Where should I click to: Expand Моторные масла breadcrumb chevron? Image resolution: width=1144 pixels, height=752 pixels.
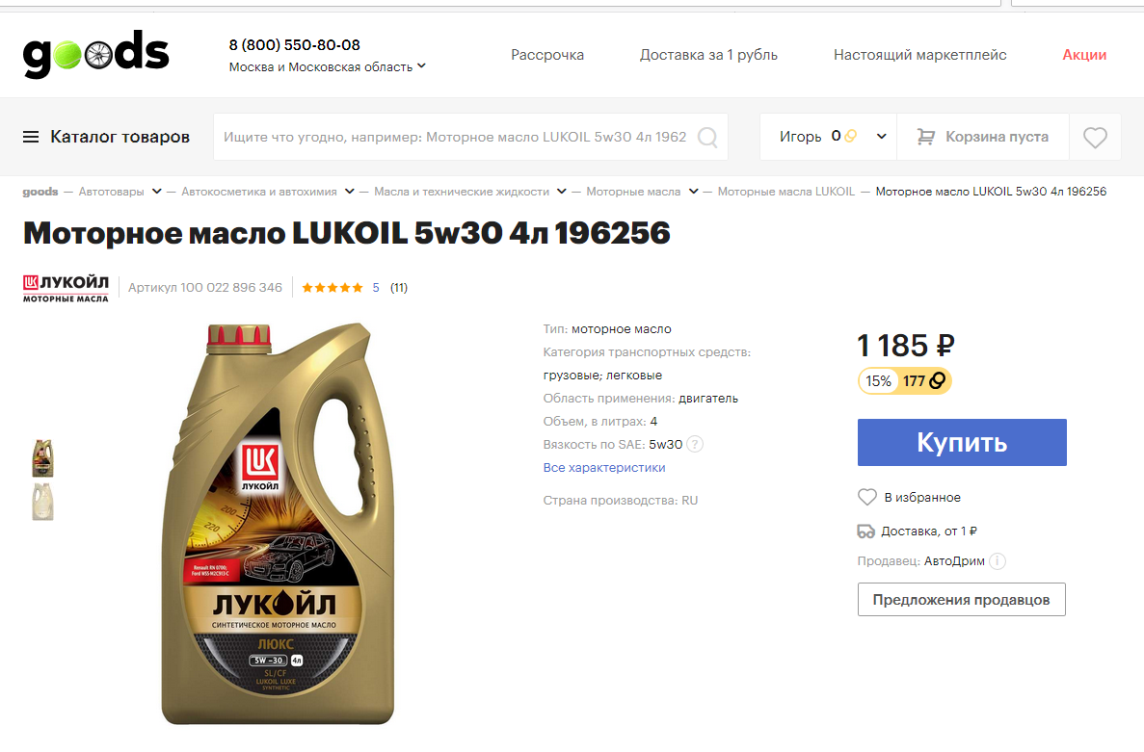[693, 192]
